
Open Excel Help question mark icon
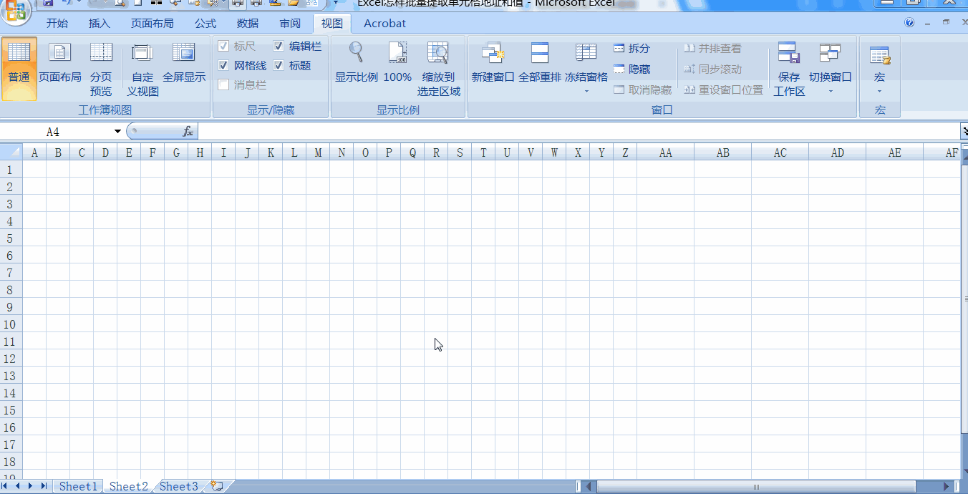[x=909, y=23]
